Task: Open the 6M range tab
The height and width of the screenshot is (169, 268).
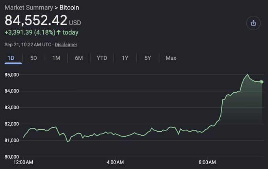Action: pyautogui.click(x=79, y=58)
